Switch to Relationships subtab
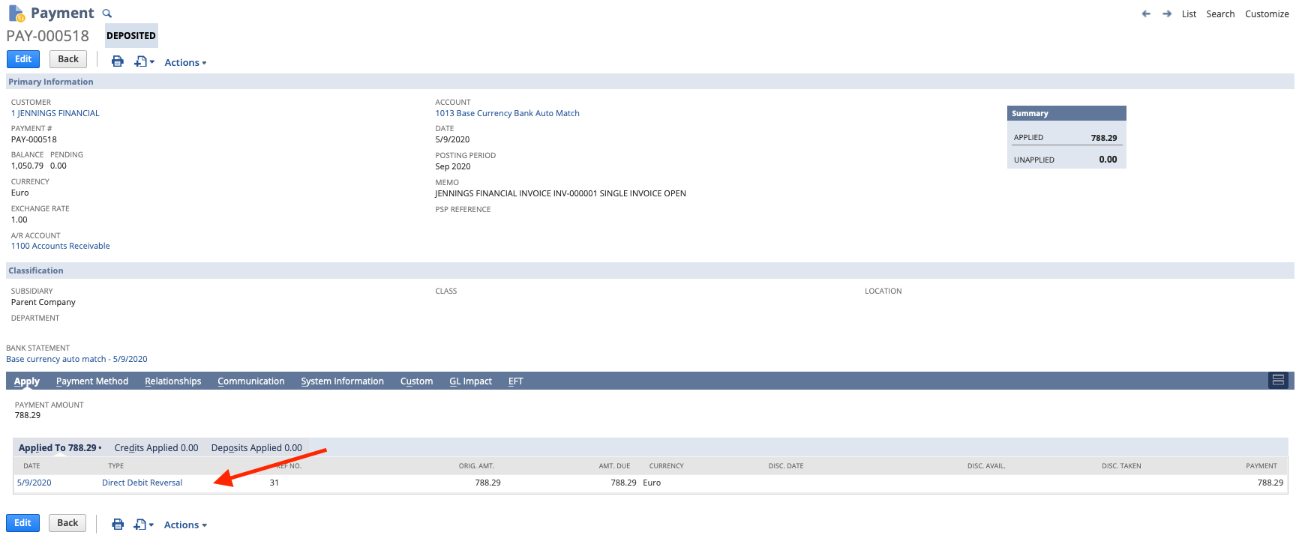The width and height of the screenshot is (1302, 541). [173, 381]
